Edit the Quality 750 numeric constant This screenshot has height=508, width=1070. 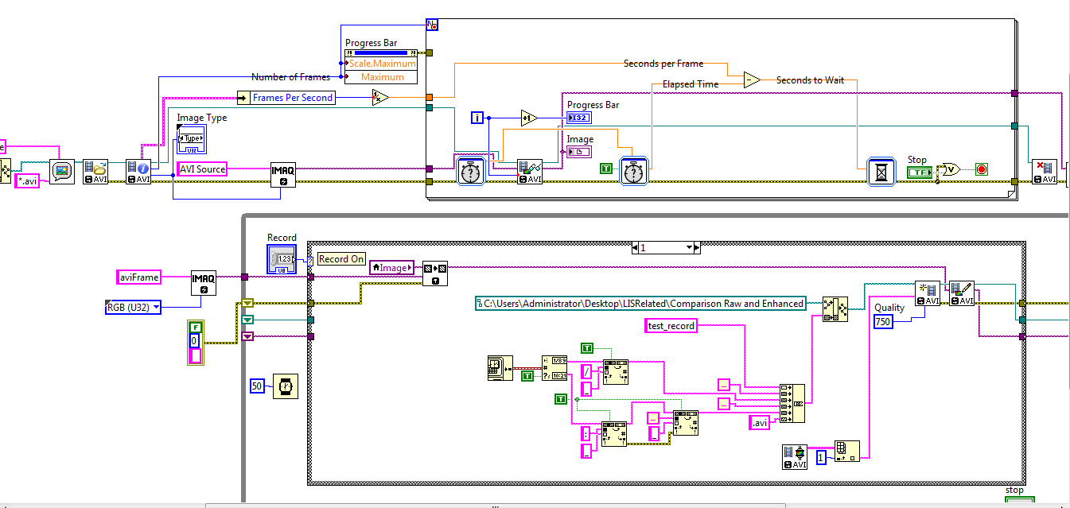(883, 322)
